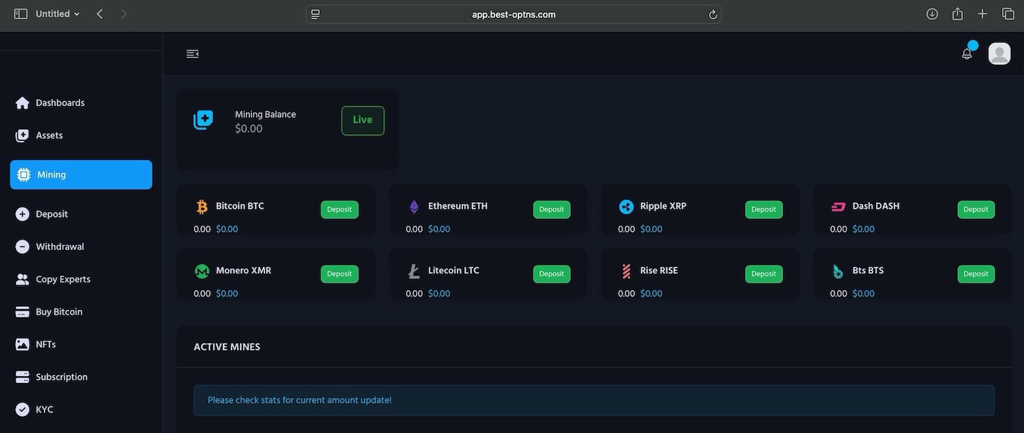Click the Ethereum ETH label
The width and height of the screenshot is (1024, 433).
tap(458, 206)
